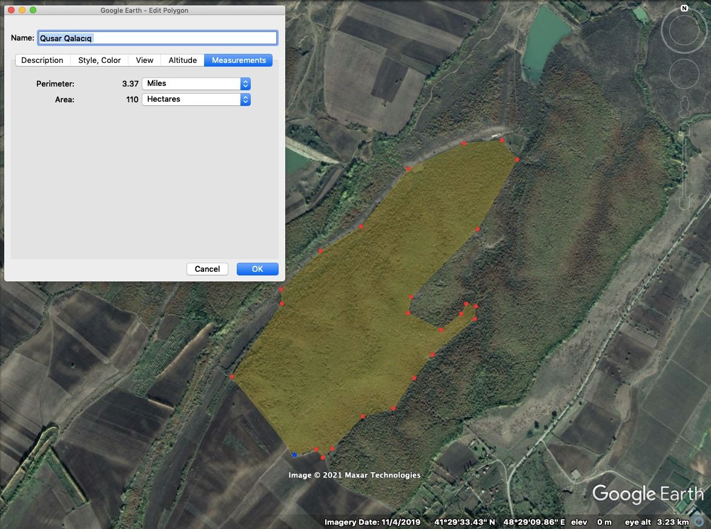Click the Google Earth logo watermark

point(647,494)
